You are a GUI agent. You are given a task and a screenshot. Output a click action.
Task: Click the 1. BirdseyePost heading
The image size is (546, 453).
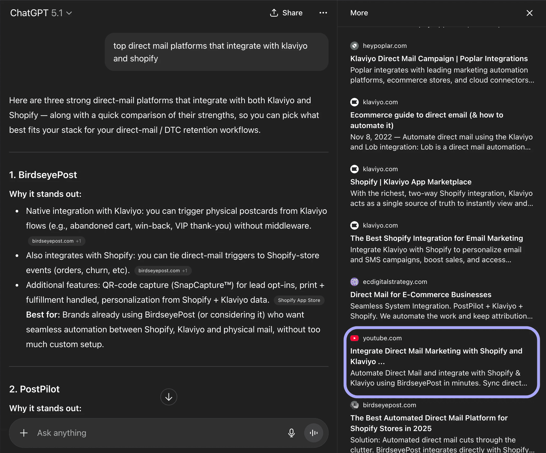point(43,175)
